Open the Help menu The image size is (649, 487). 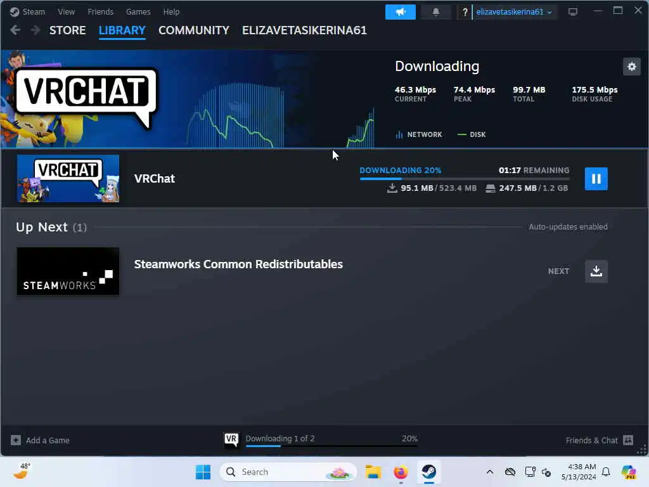point(171,11)
